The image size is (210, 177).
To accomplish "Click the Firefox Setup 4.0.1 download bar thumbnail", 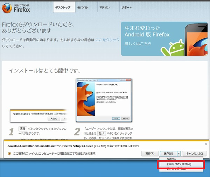I will click(39, 116).
